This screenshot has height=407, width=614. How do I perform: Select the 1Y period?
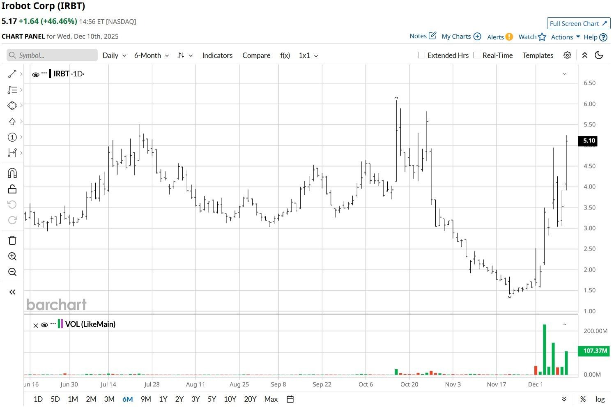[163, 399]
